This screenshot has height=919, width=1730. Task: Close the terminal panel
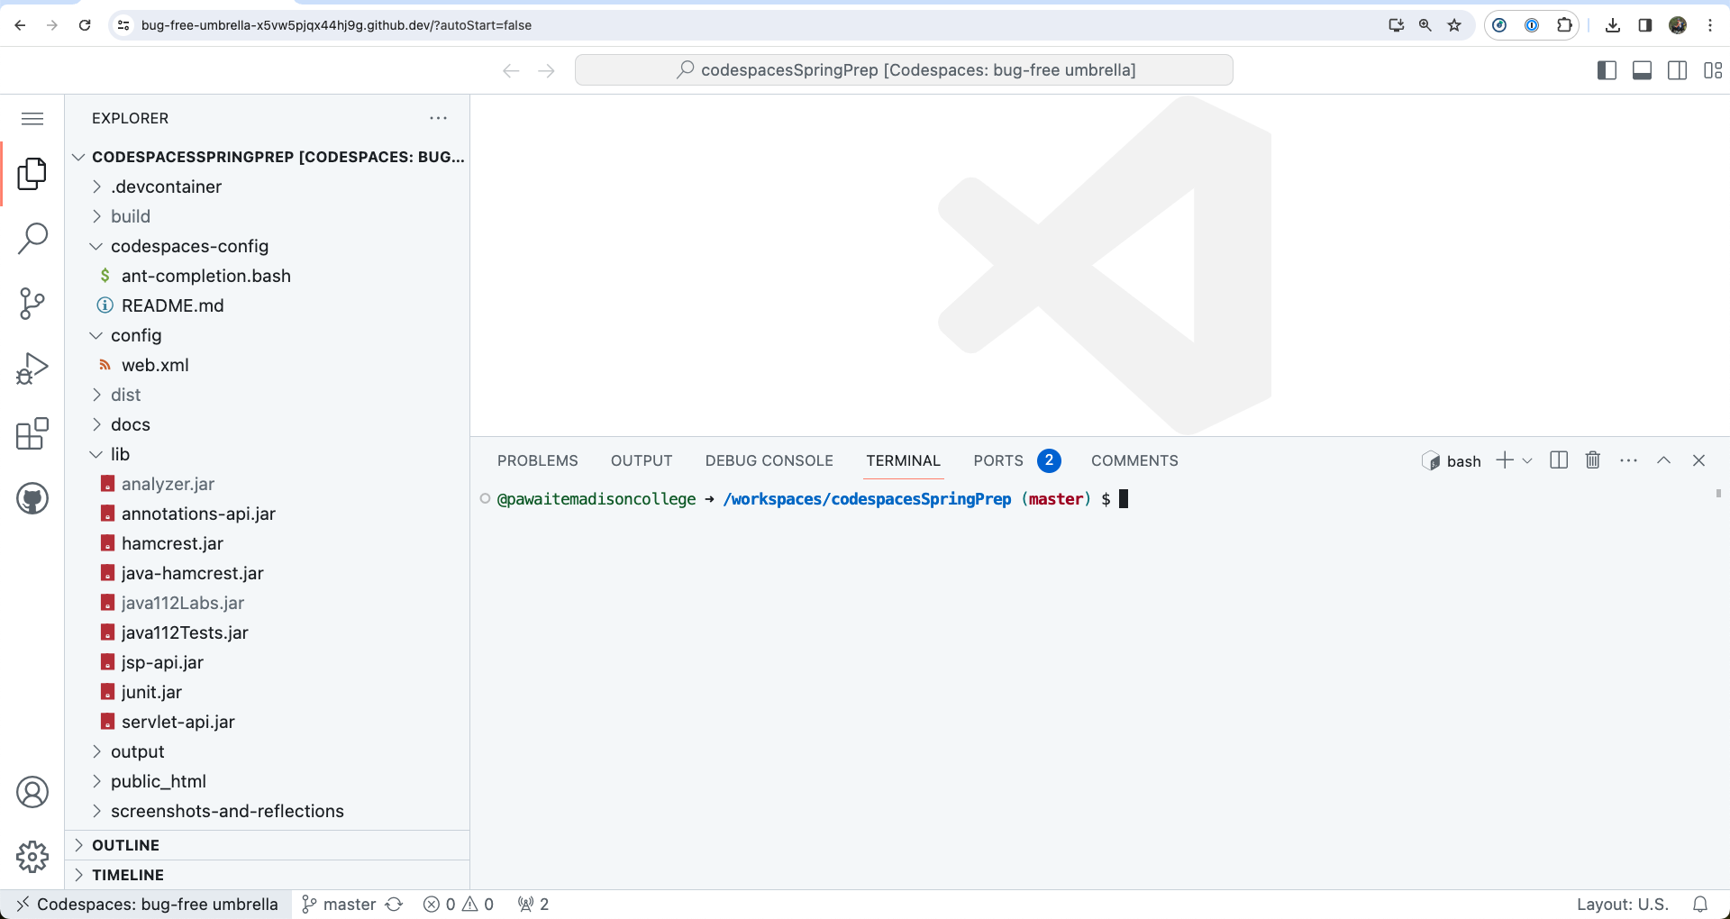coord(1698,460)
